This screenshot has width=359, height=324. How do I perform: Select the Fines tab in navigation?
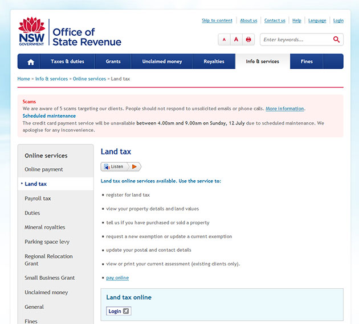[x=307, y=61]
